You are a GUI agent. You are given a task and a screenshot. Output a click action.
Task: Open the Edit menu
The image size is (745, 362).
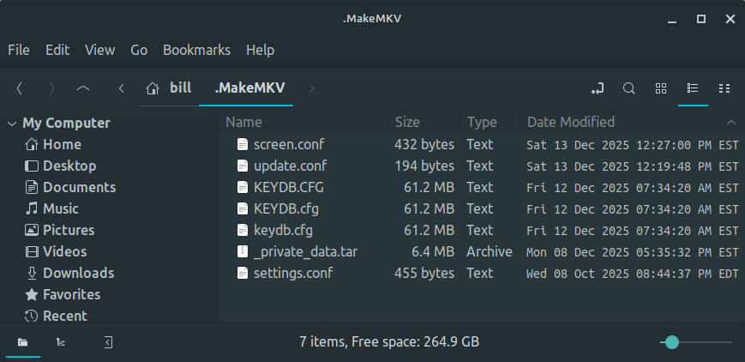pyautogui.click(x=57, y=50)
